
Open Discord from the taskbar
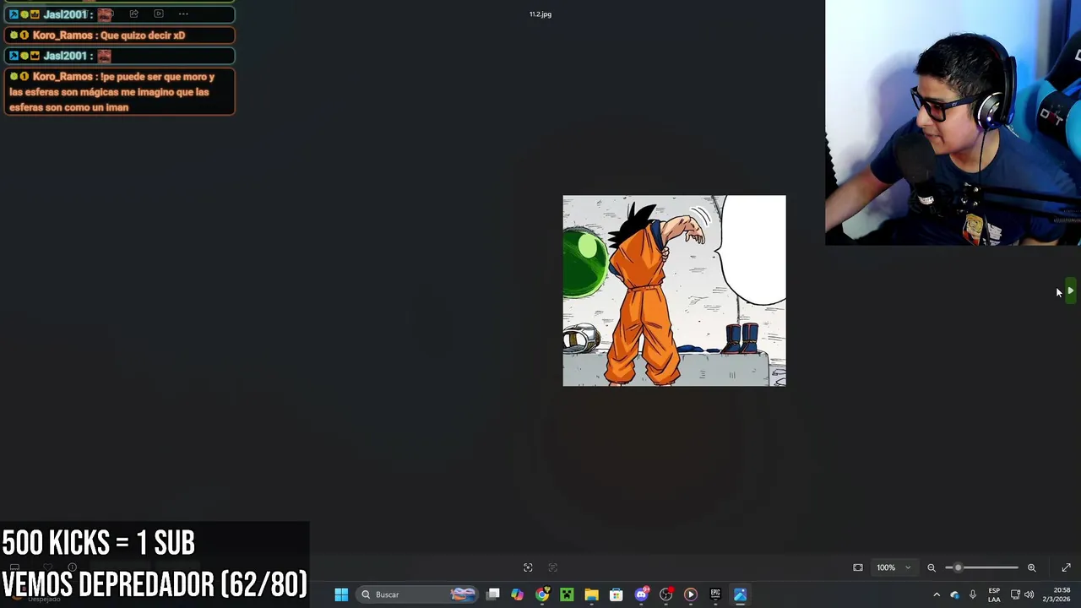click(641, 594)
